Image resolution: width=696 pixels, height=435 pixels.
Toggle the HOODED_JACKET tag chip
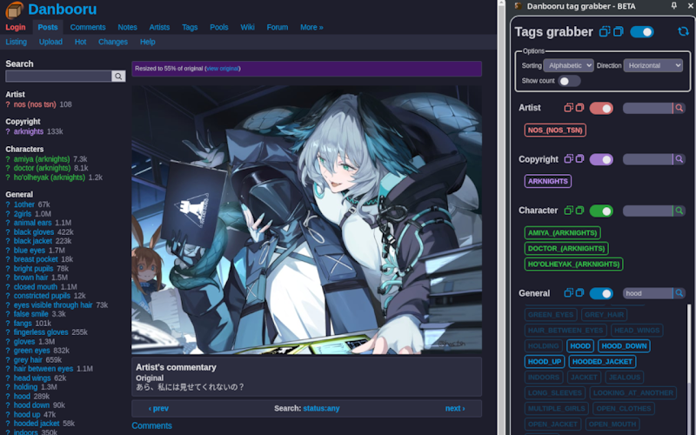[602, 361]
